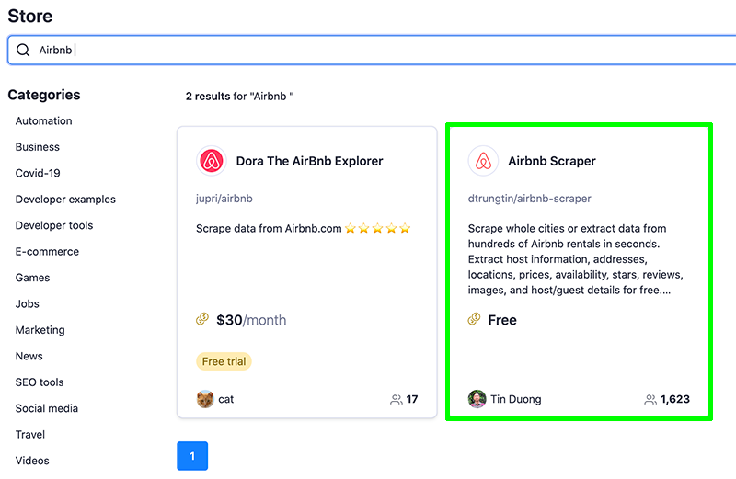Open the Marketing category
Image resolution: width=736 pixels, height=479 pixels.
coord(40,330)
